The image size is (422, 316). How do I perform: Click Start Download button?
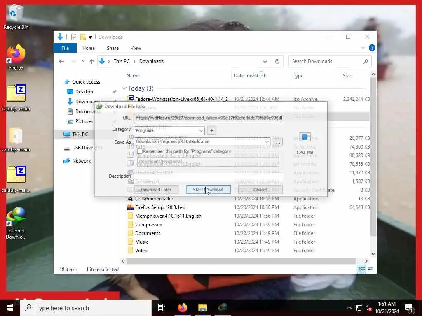coord(208,189)
